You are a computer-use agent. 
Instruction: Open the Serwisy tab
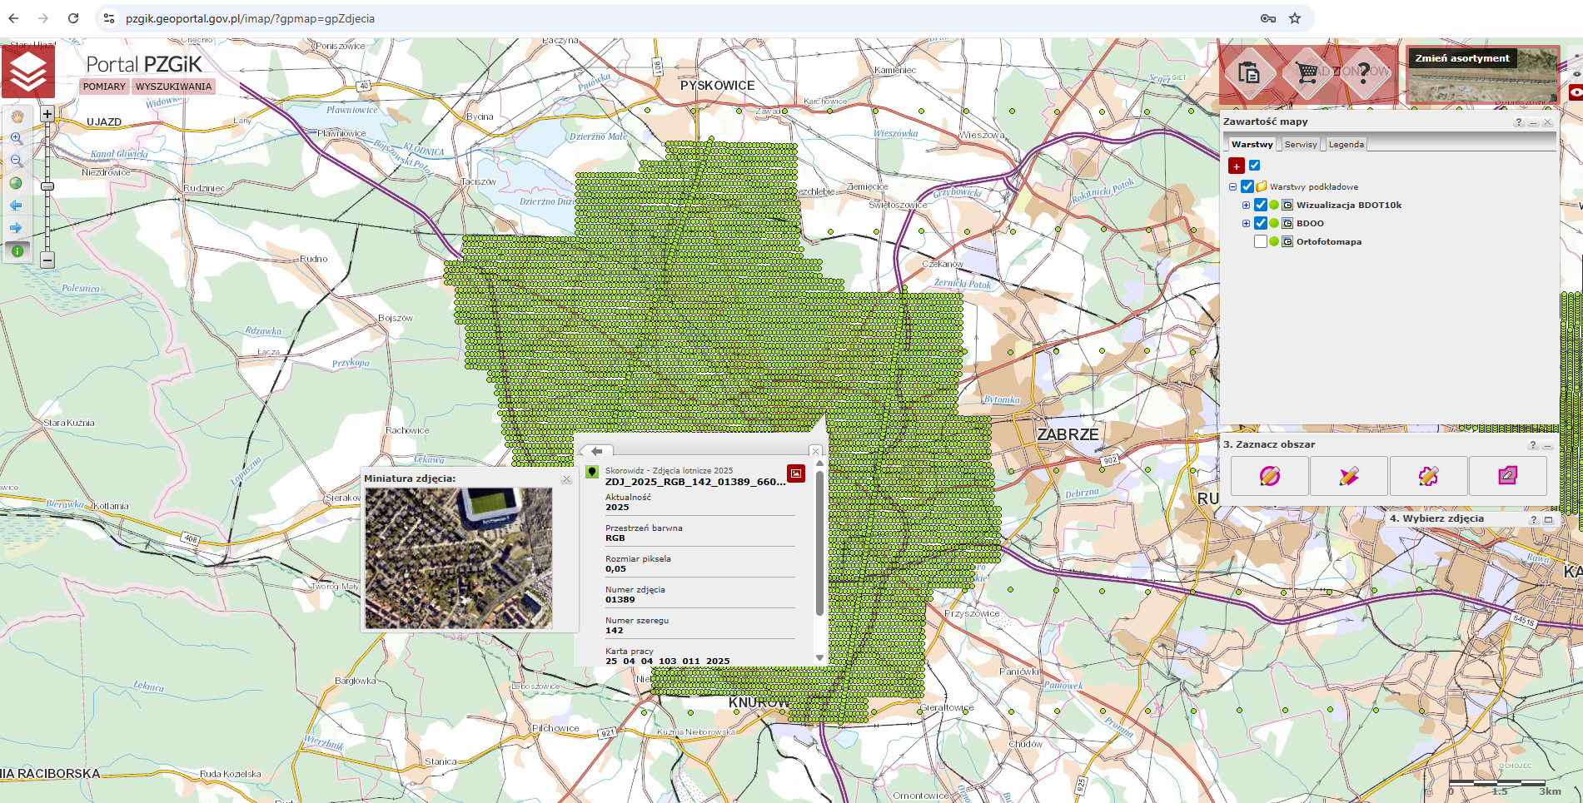1300,144
